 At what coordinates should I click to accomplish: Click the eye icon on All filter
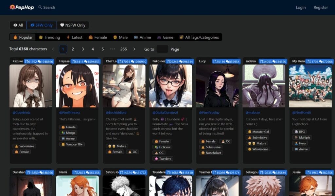15,25
